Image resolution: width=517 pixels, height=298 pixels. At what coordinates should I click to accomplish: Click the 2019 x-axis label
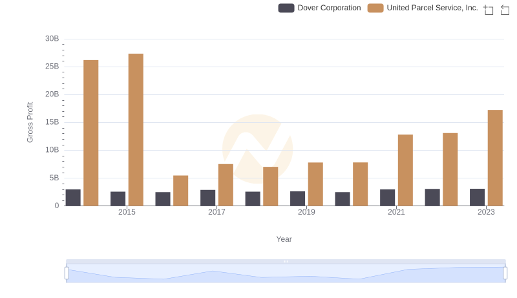[306, 212]
